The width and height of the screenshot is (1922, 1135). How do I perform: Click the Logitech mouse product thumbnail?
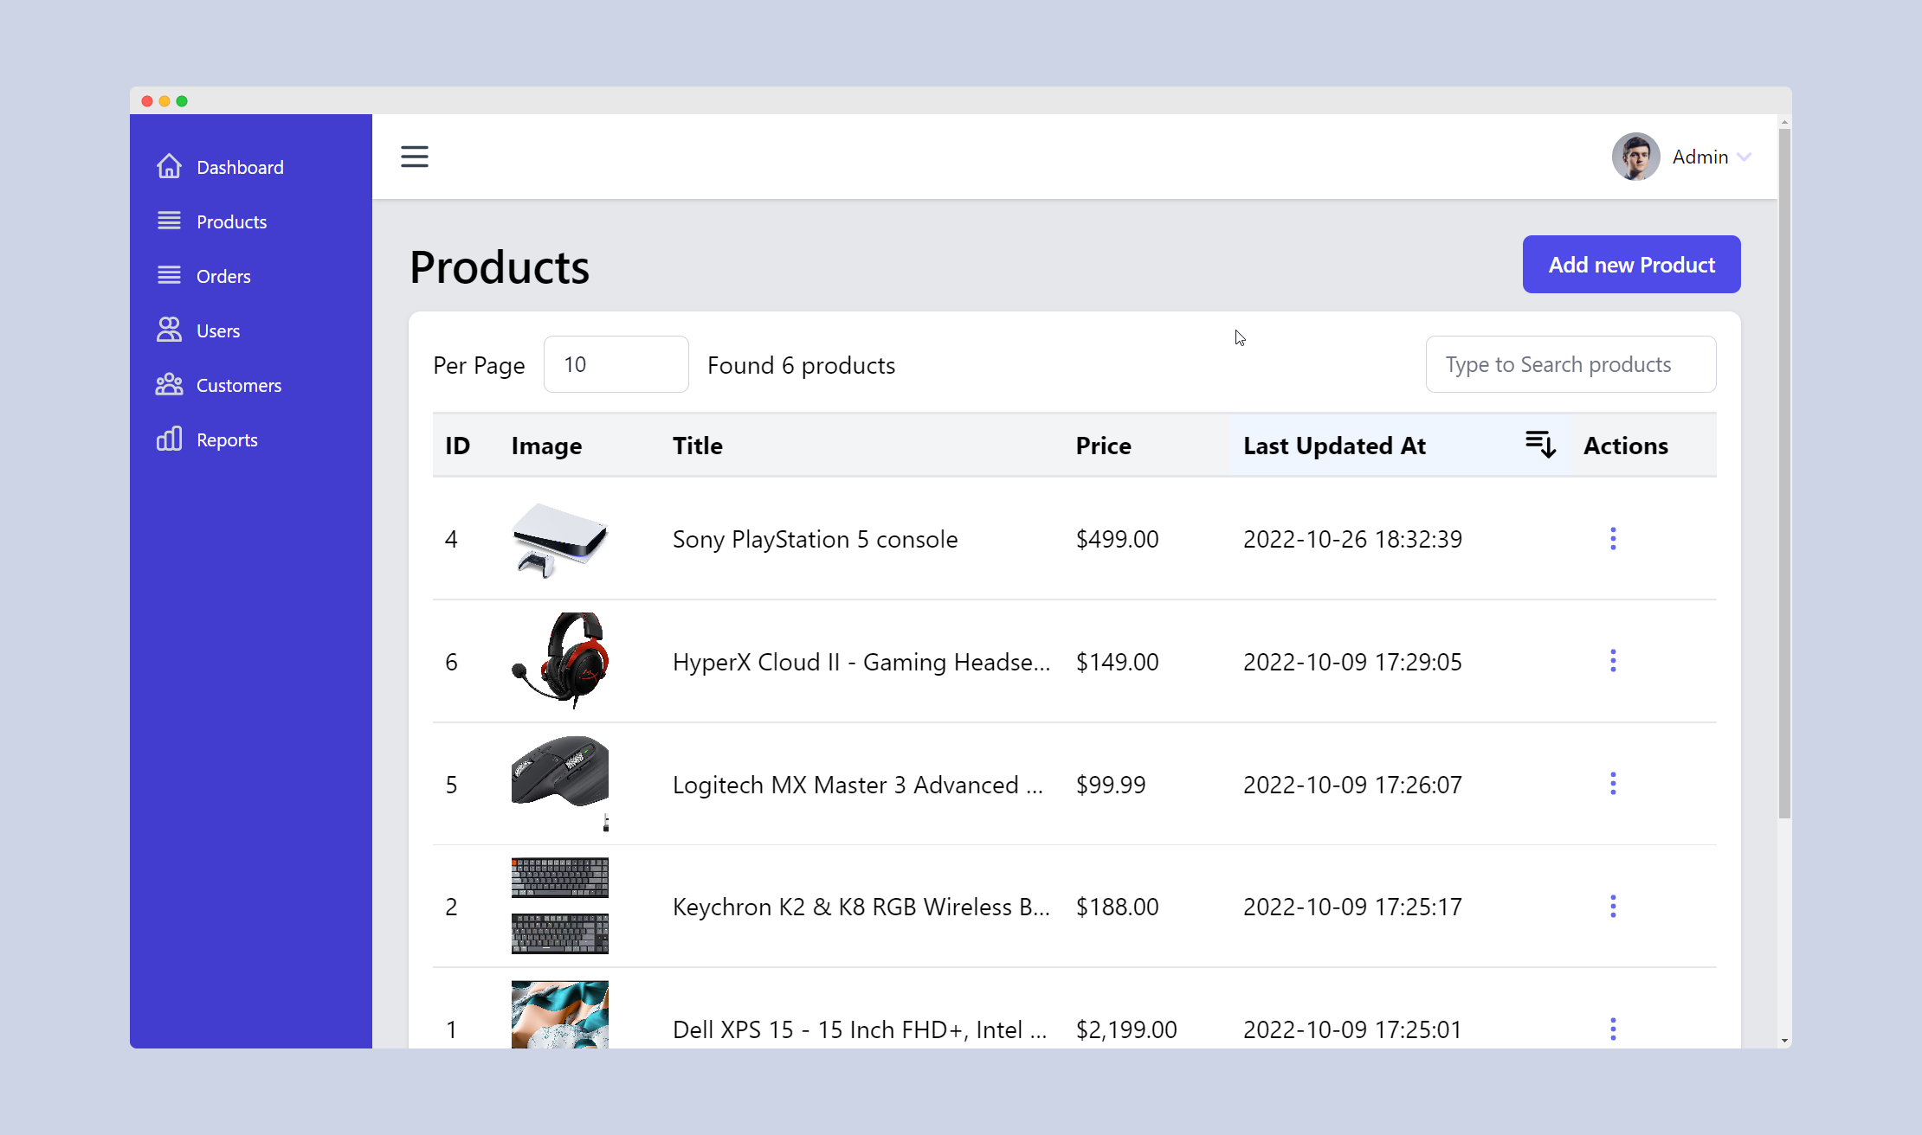pos(560,784)
